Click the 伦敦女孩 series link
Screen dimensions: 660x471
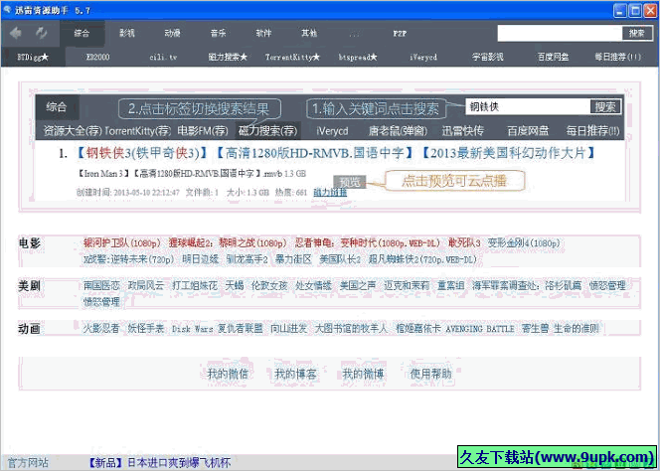(x=269, y=286)
